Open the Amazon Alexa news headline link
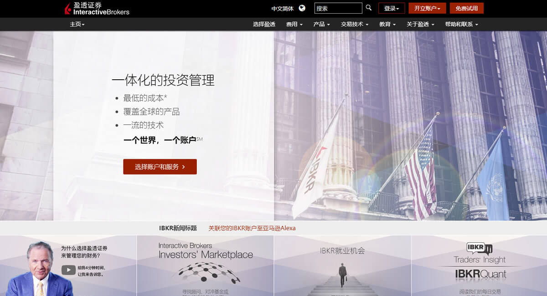Viewport: 547px width, 296px height. coord(252,228)
